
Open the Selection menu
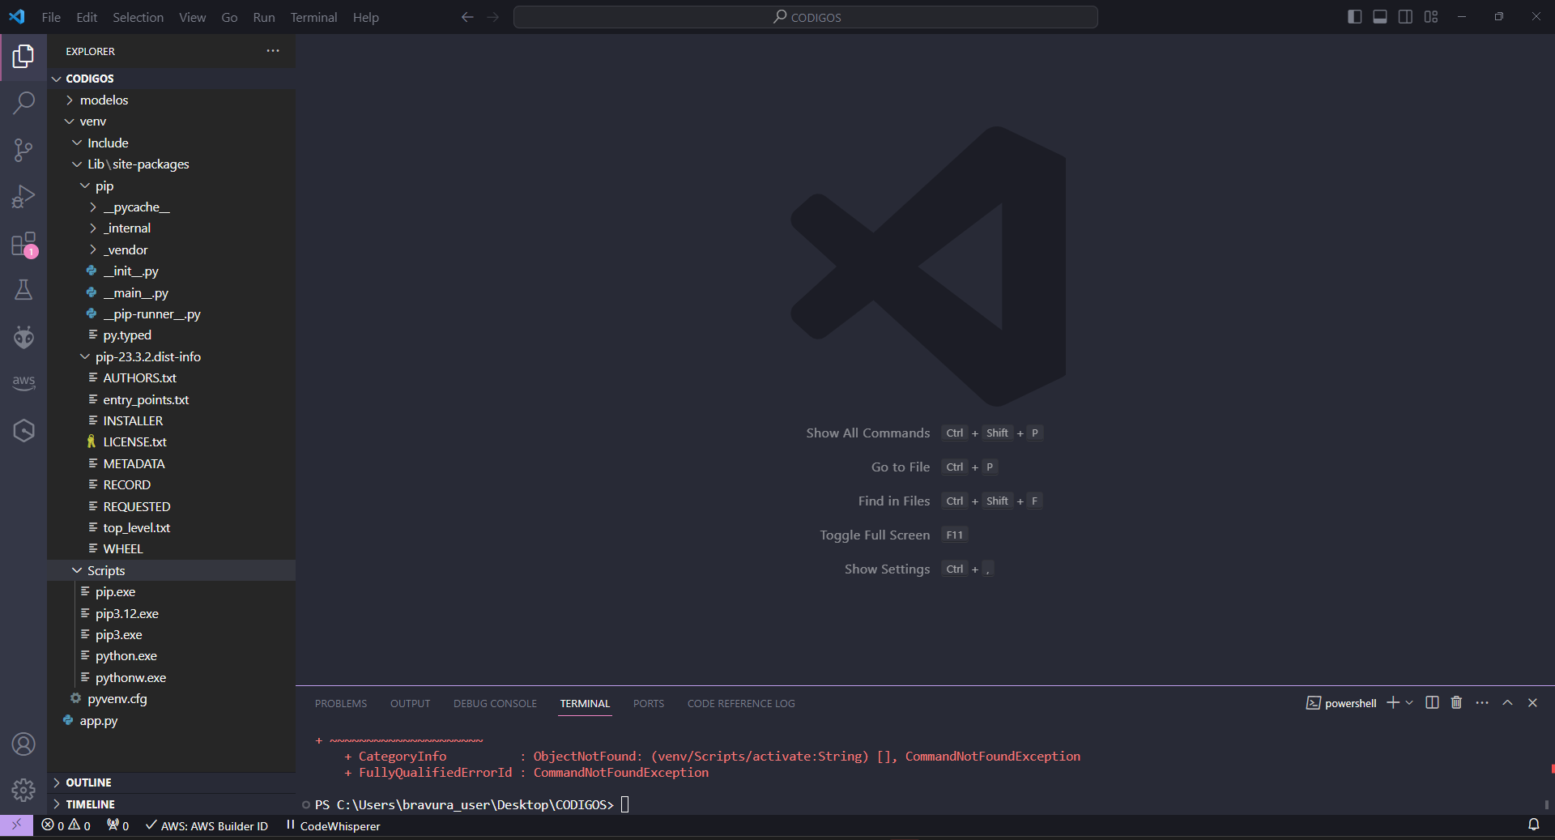click(138, 17)
